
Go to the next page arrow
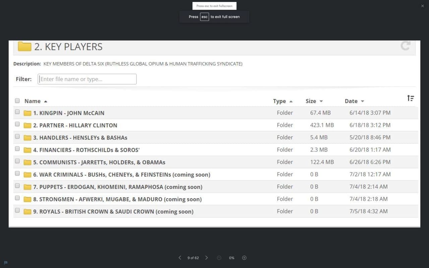[x=206, y=258]
